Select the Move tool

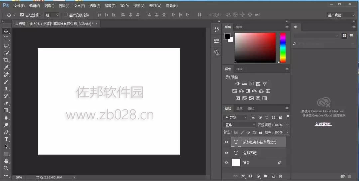pos(6,31)
